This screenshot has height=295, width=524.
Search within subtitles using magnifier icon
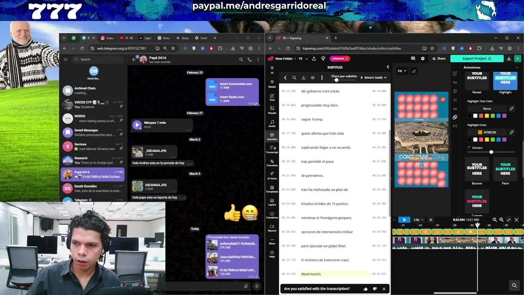(294, 77)
